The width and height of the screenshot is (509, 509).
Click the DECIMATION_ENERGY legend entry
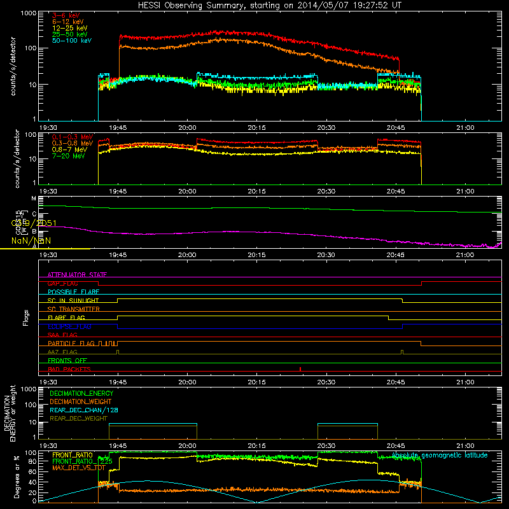pos(81,393)
